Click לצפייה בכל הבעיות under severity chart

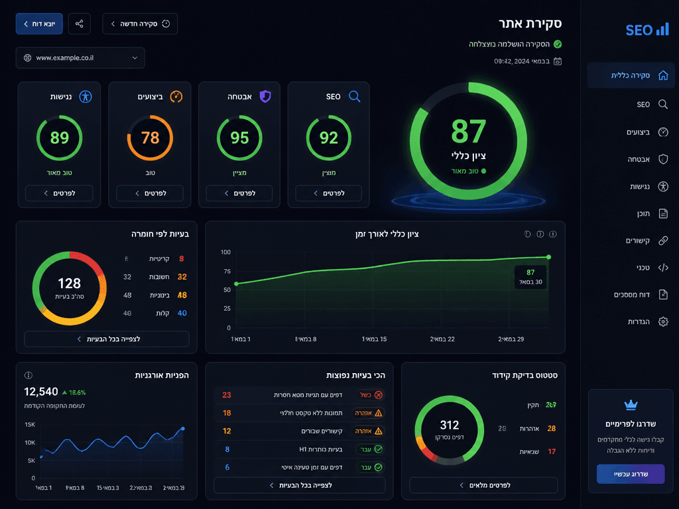click(107, 339)
